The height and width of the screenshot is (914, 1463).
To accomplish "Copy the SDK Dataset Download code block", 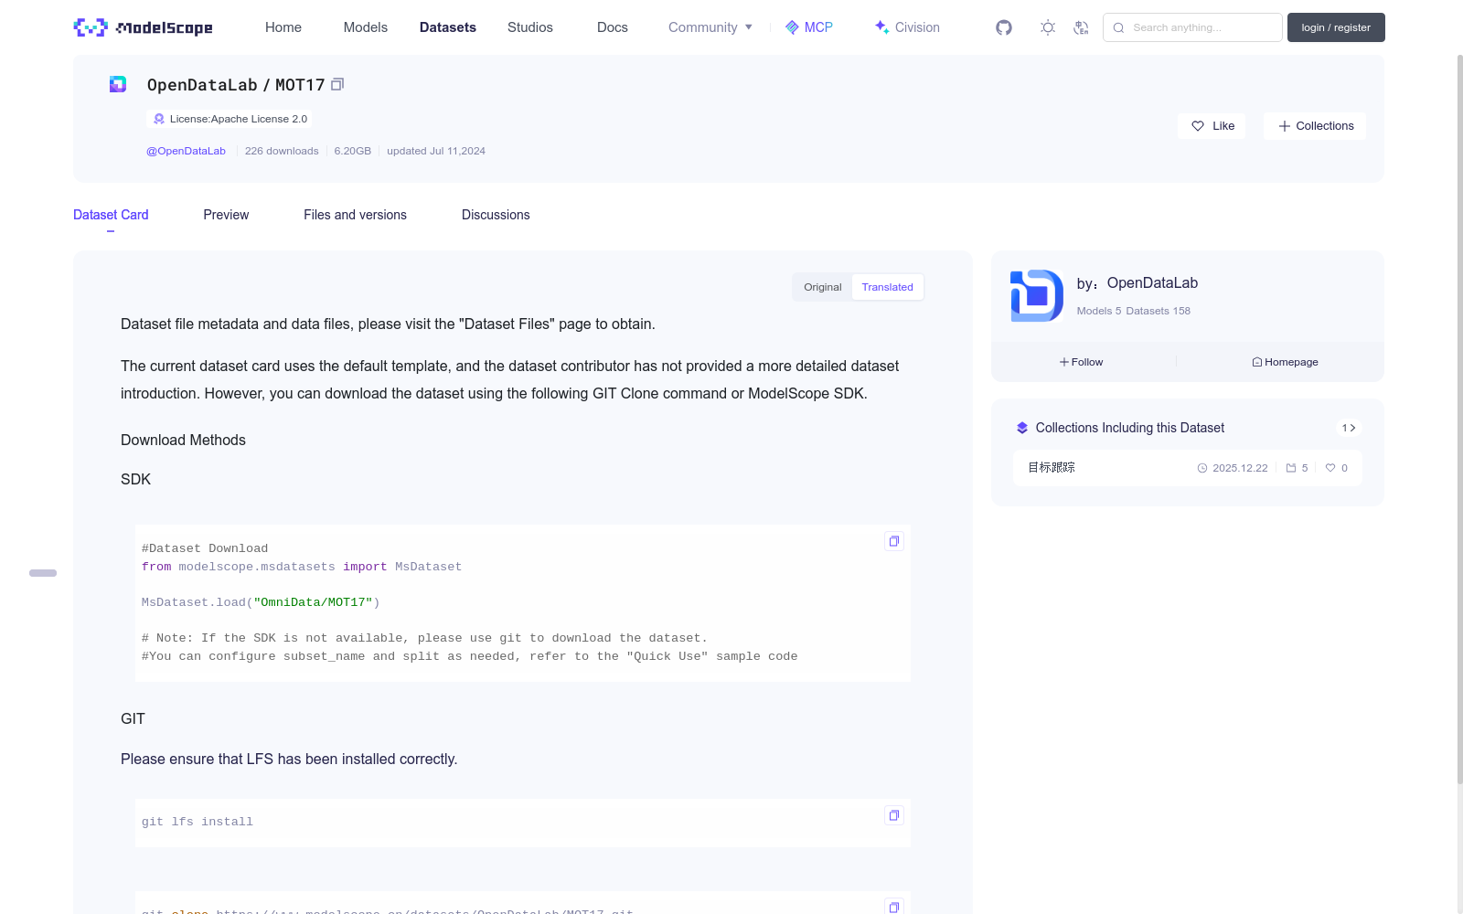I will [x=894, y=541].
